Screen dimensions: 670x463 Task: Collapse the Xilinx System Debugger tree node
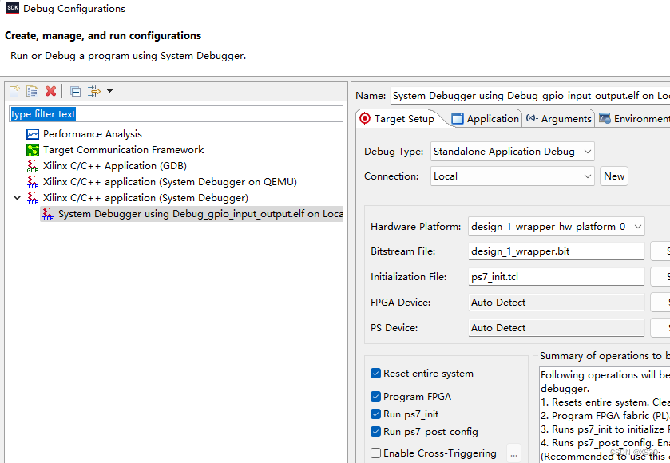[18, 198]
